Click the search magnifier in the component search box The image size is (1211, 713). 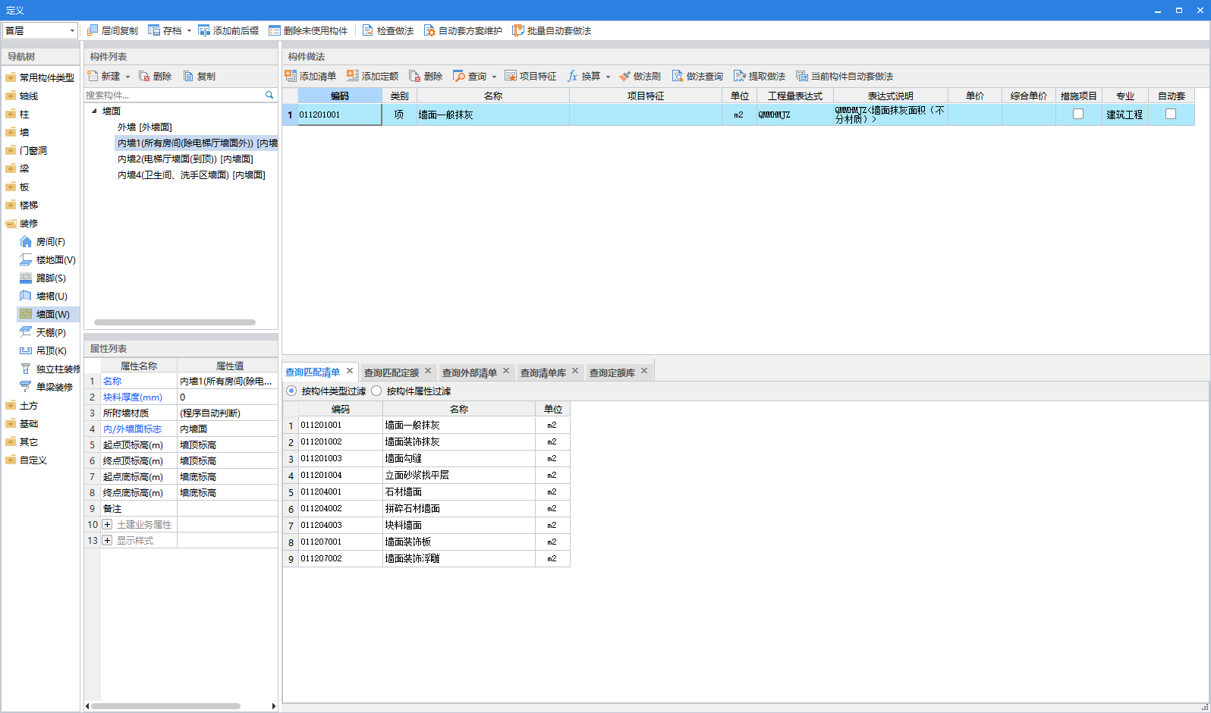[x=269, y=95]
